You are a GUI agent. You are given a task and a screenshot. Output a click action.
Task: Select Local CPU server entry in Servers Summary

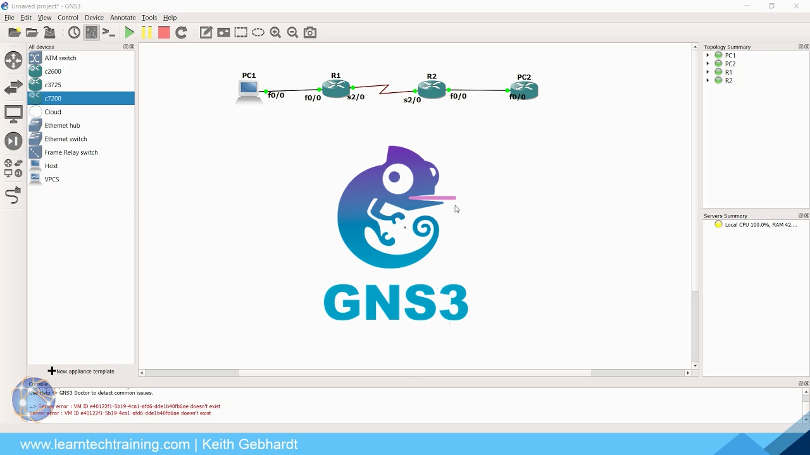click(x=756, y=225)
